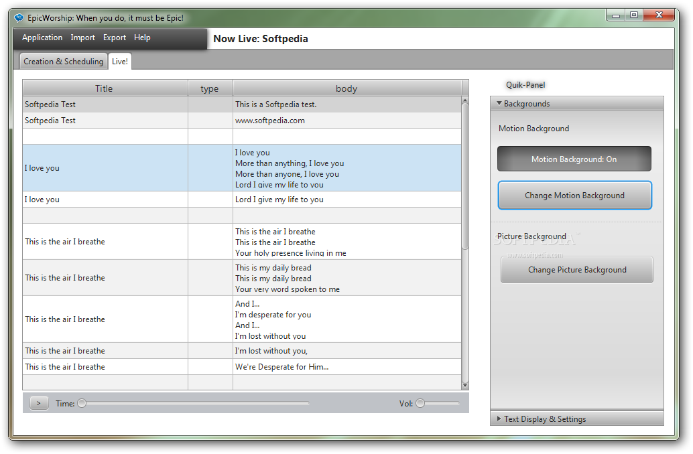693x454 pixels.
Task: Select 'This is my daily bread' row body
Action: point(347,278)
